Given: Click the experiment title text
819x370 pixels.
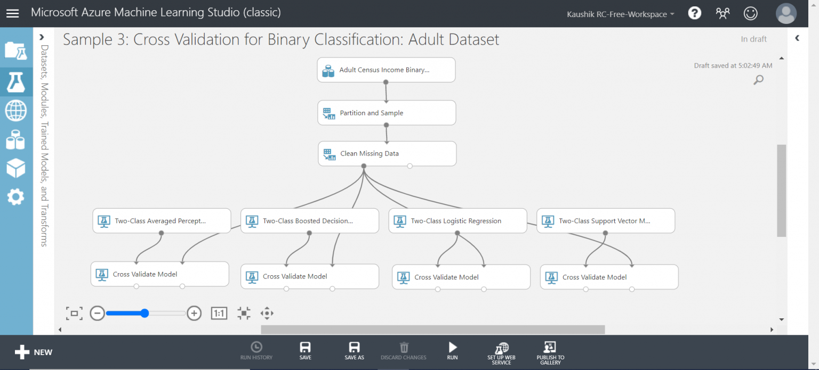Looking at the screenshot, I should (281, 39).
